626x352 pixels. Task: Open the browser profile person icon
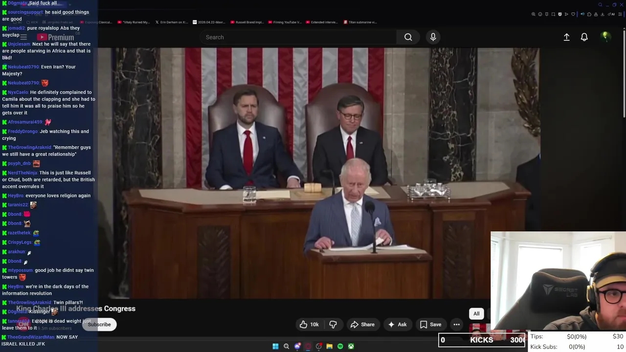(x=596, y=14)
